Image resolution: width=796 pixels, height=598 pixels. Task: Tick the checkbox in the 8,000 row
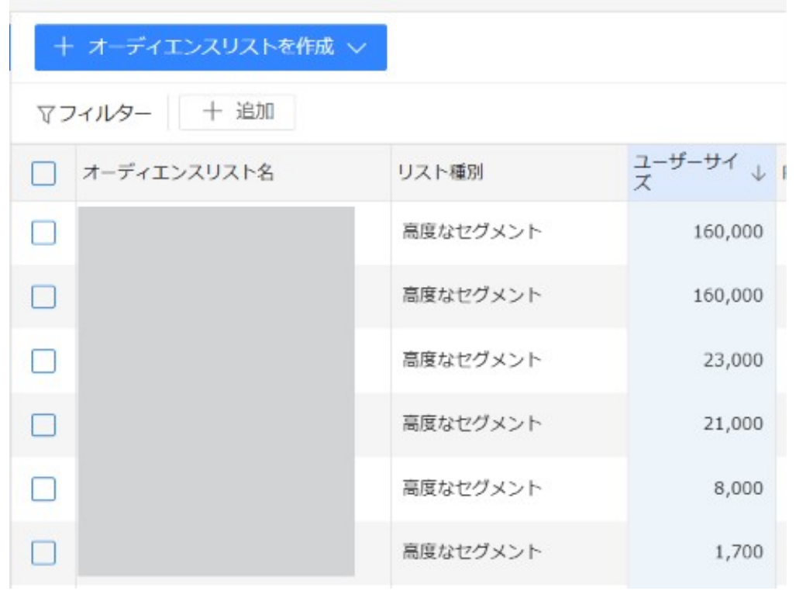tap(43, 489)
